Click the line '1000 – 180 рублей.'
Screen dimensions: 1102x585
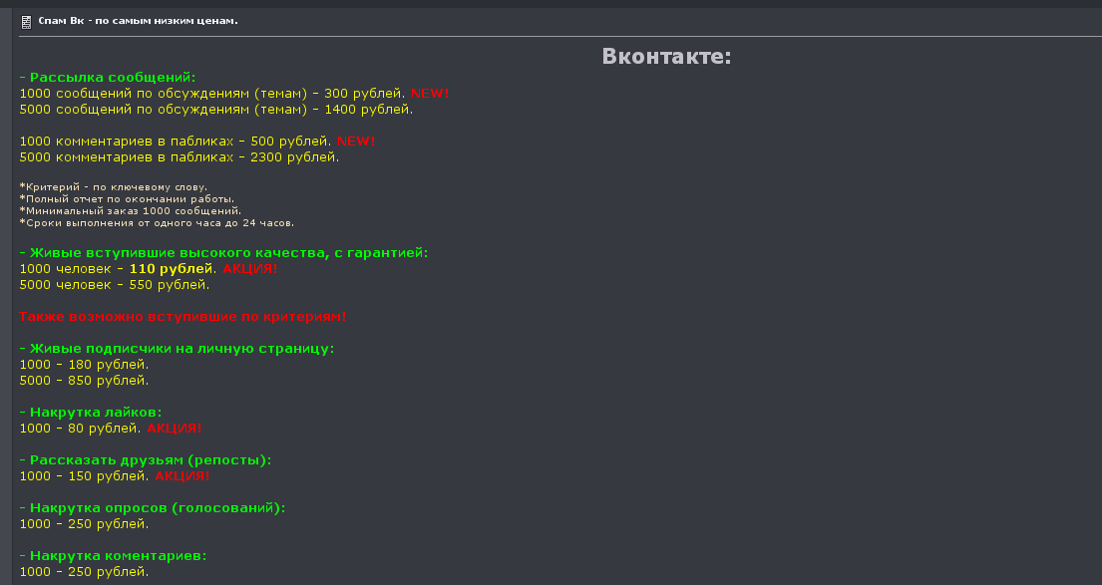point(85,365)
